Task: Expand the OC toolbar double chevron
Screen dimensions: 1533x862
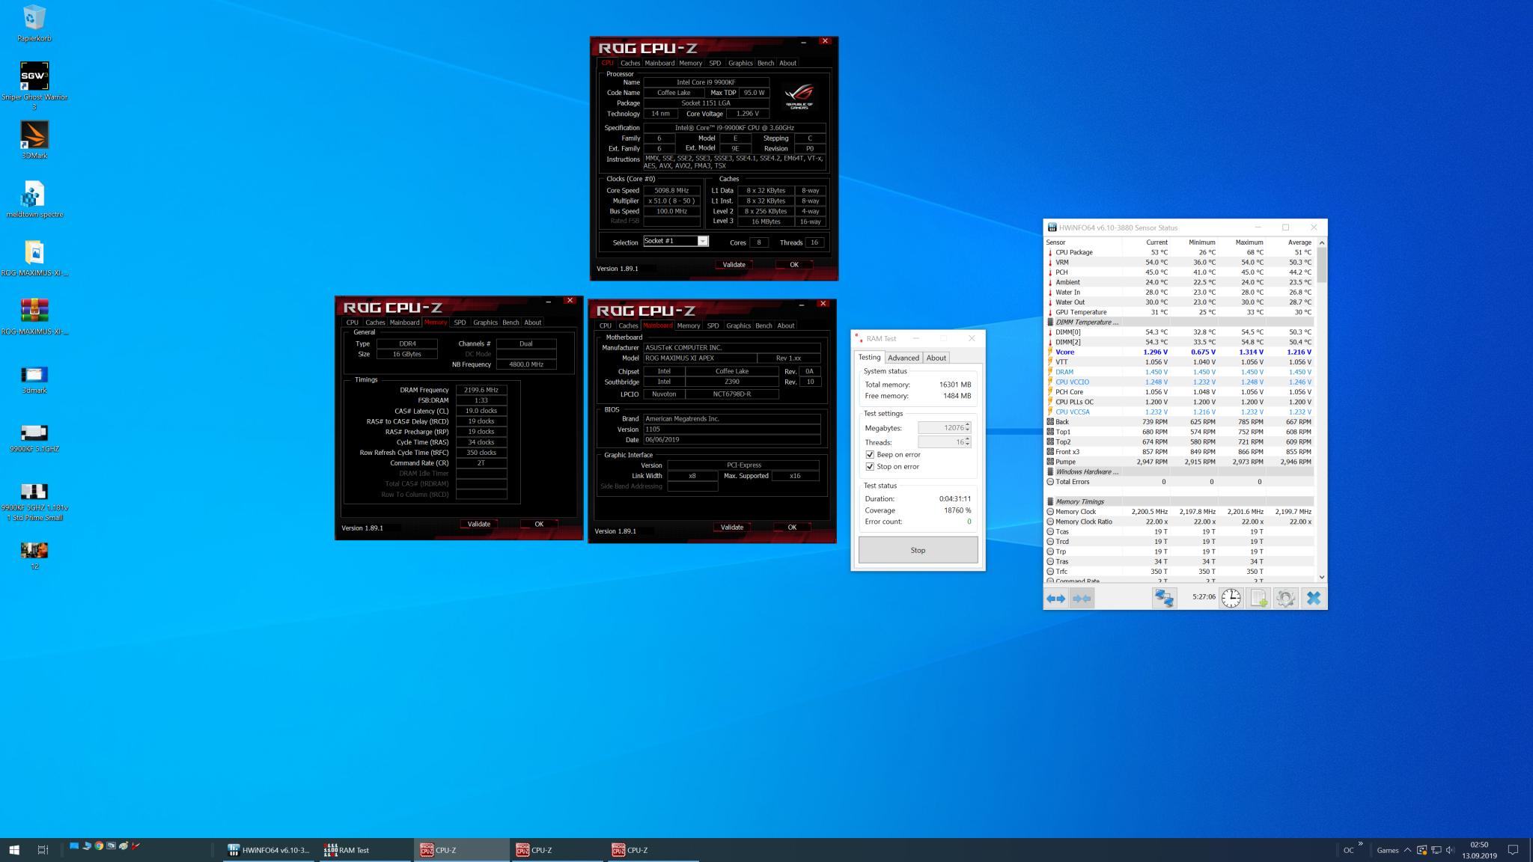Action: pos(1361,844)
